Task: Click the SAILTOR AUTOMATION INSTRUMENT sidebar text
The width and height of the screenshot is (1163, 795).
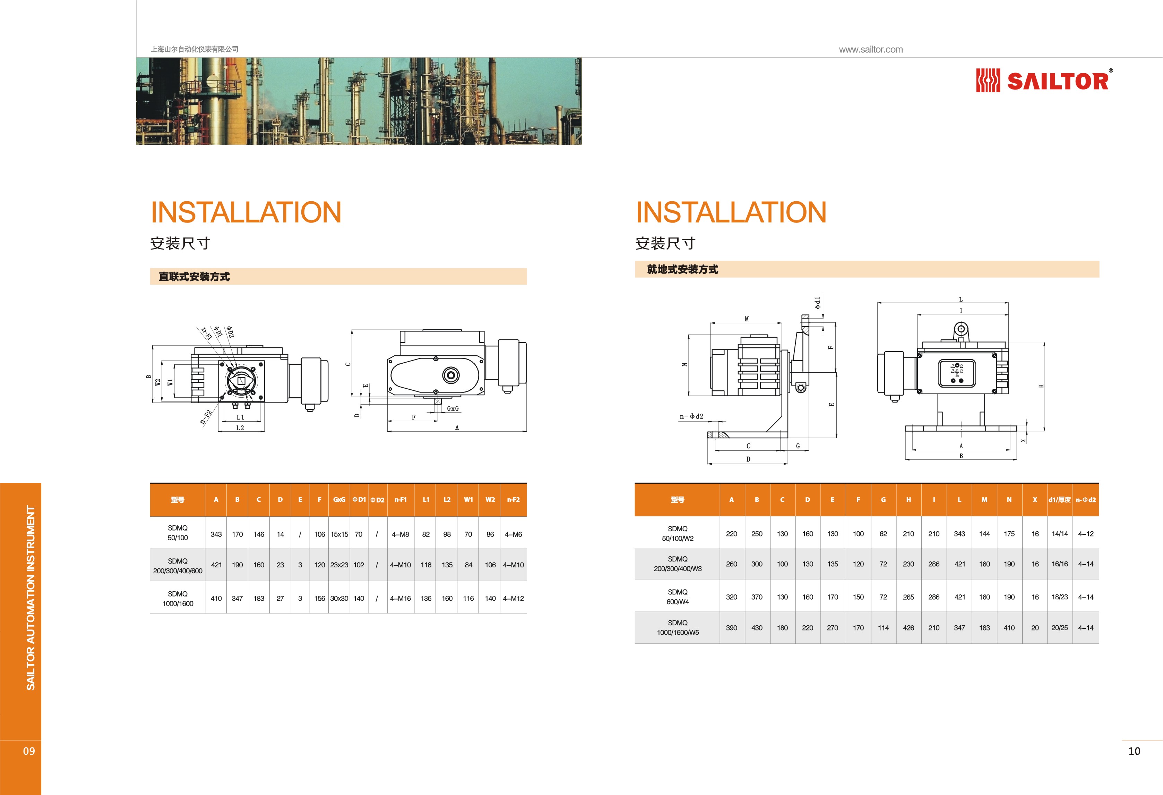Action: point(31,598)
